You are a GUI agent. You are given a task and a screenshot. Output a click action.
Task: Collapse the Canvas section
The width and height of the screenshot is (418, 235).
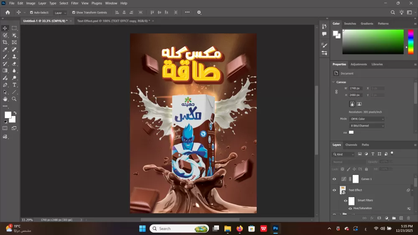pos(334,82)
